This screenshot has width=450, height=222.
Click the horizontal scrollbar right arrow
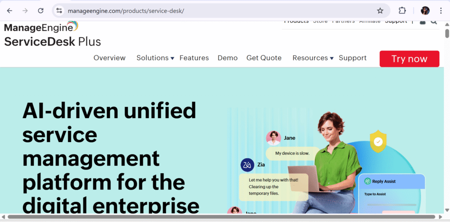click(x=441, y=217)
